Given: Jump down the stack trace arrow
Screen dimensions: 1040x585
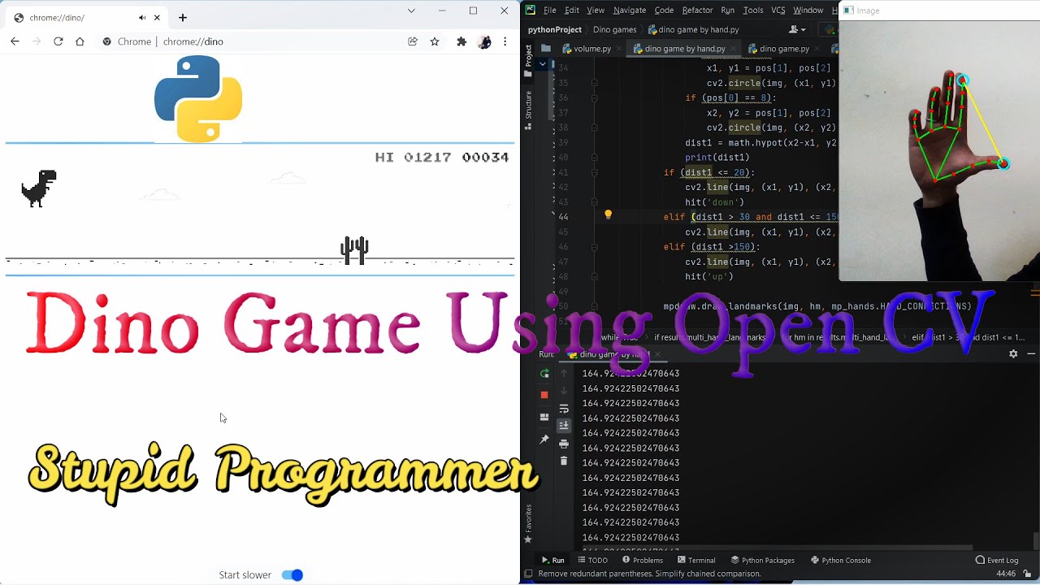Looking at the screenshot, I should coord(564,391).
